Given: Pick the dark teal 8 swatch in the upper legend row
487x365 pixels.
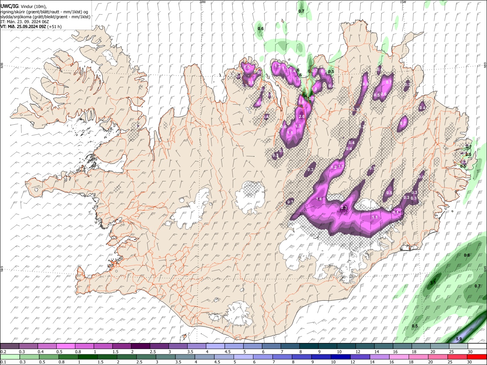Looking at the screenshot, I should coord(309,346).
